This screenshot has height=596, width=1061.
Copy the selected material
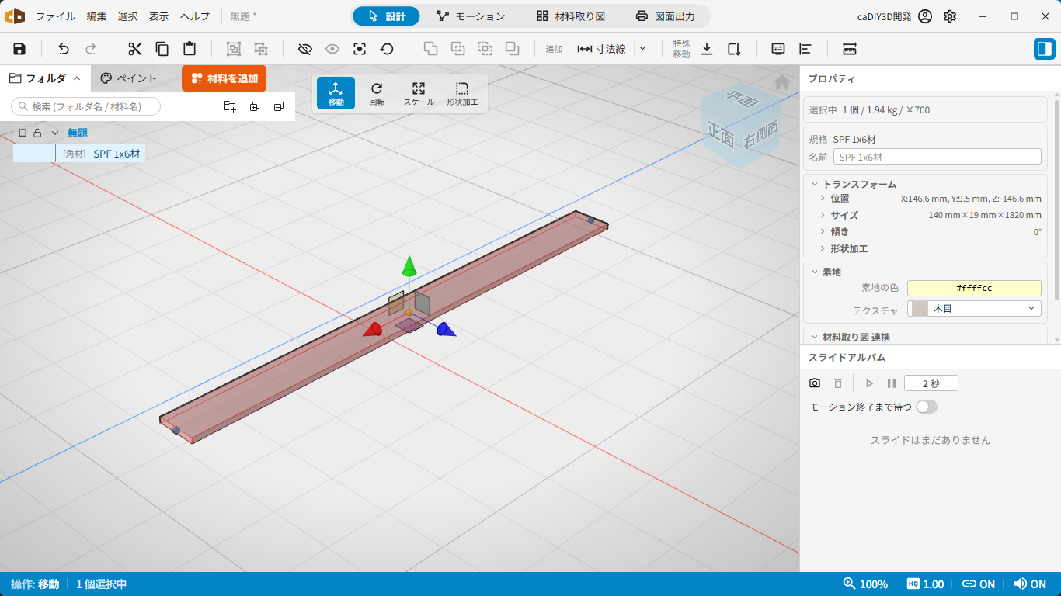pyautogui.click(x=162, y=49)
